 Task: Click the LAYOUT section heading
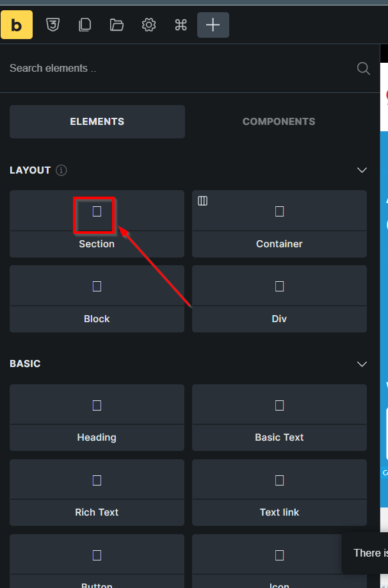[30, 170]
